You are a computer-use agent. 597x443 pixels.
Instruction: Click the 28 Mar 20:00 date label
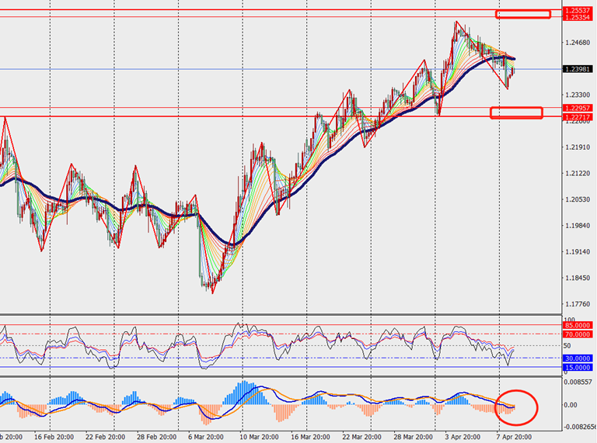413,437
